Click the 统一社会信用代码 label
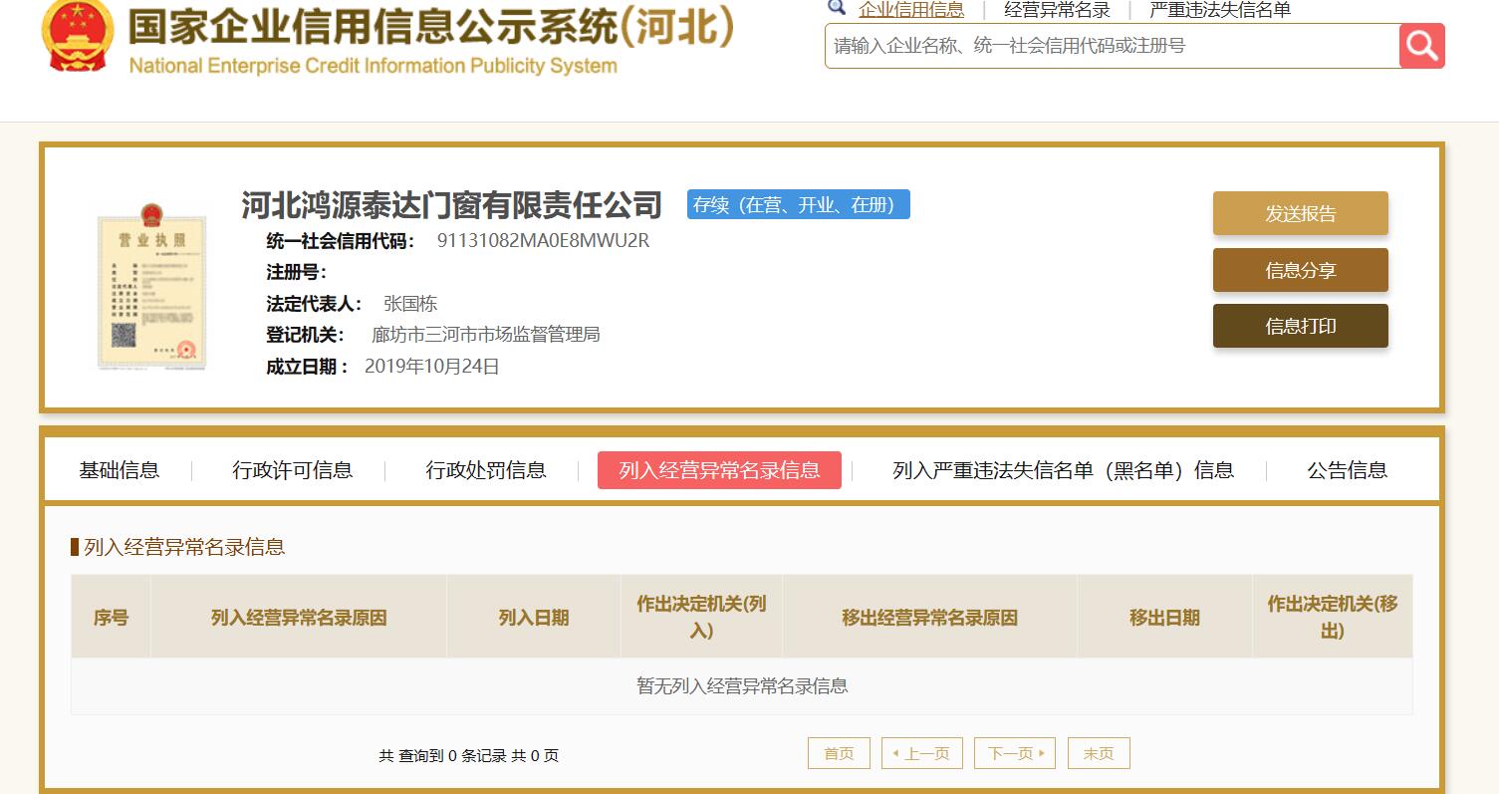This screenshot has width=1499, height=794. 341,240
